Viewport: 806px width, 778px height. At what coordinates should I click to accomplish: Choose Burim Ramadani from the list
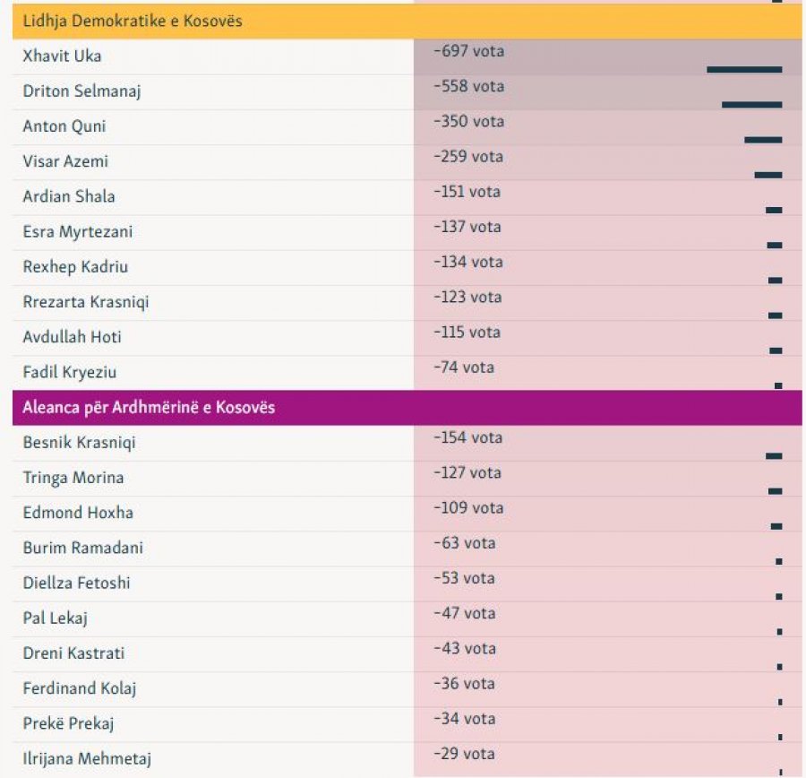tap(82, 548)
